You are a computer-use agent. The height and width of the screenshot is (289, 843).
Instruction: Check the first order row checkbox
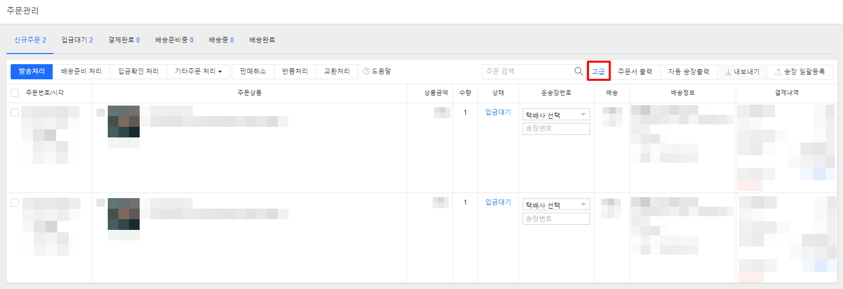15,113
